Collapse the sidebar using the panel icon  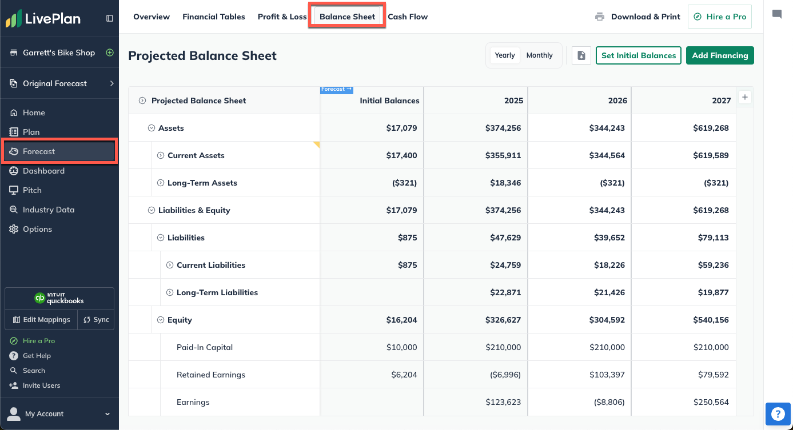[x=109, y=18]
